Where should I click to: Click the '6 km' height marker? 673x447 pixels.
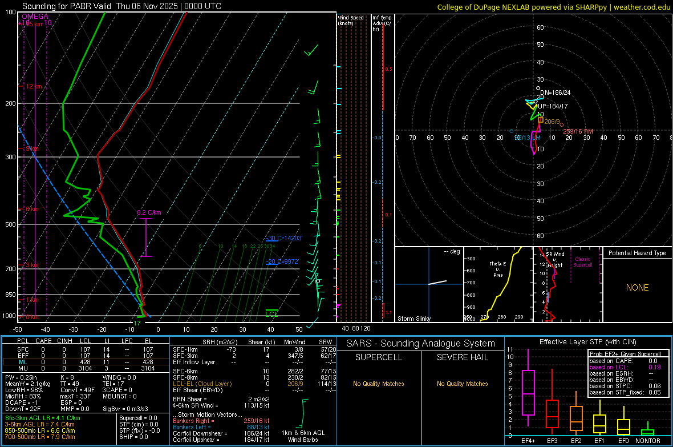coord(32,209)
